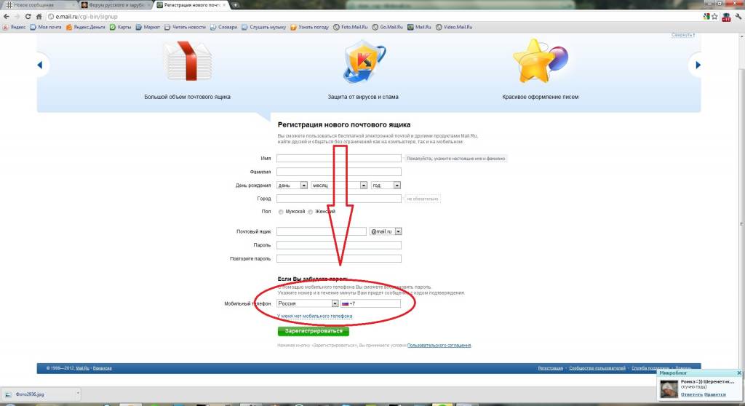Click into the Фамилия input field
Screen dimensions: 745x406
coord(339,172)
